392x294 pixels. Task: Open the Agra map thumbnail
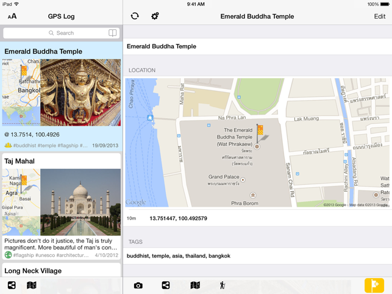coord(21,202)
